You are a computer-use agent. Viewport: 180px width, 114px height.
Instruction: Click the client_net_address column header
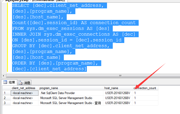(x=24, y=88)
